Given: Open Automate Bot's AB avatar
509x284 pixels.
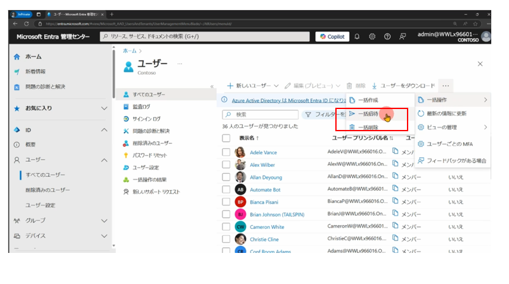Looking at the screenshot, I should [240, 189].
